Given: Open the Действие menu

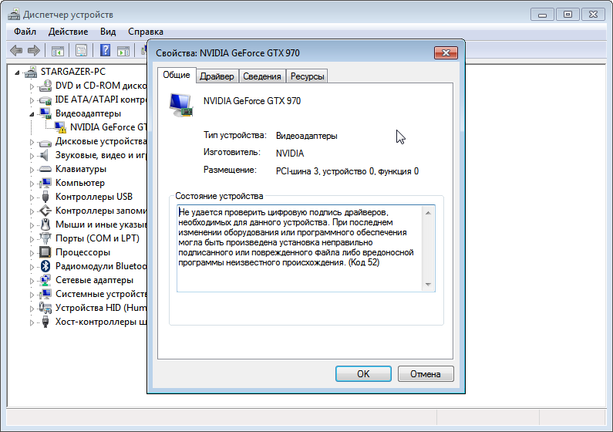Looking at the screenshot, I should [x=68, y=32].
